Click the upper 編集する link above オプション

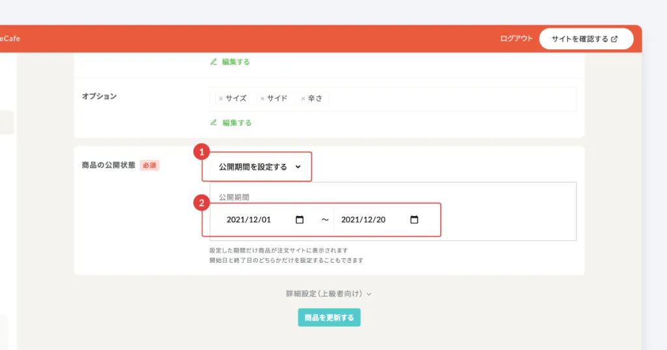pyautogui.click(x=231, y=62)
